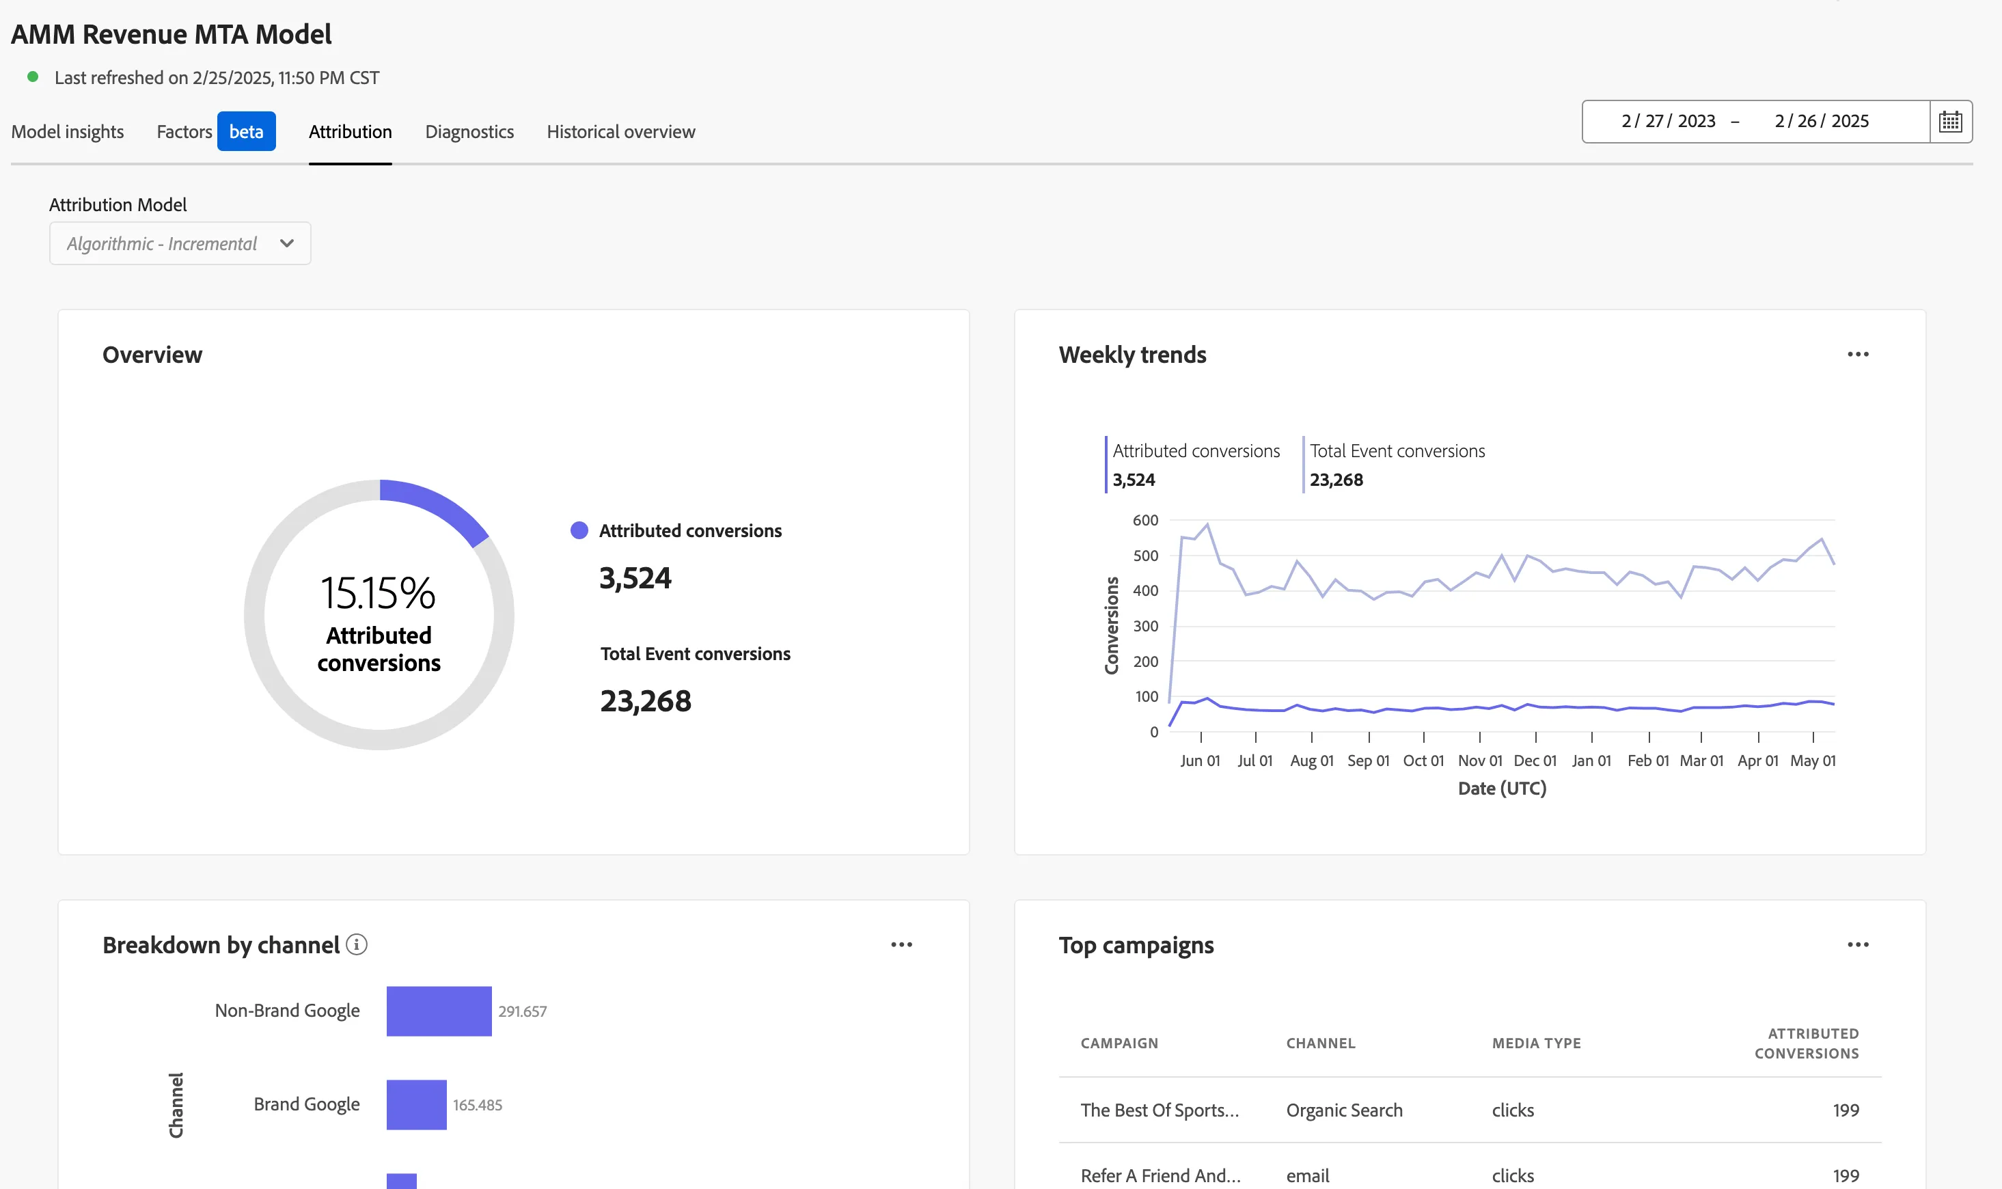Edit the start date 2/27/2023 field
Viewport: 2002px width, 1189px height.
pyautogui.click(x=1669, y=121)
